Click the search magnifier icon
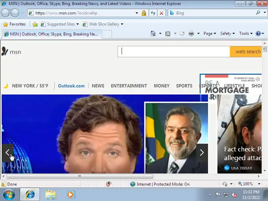The width and height of the screenshot is (268, 201). (x=258, y=13)
